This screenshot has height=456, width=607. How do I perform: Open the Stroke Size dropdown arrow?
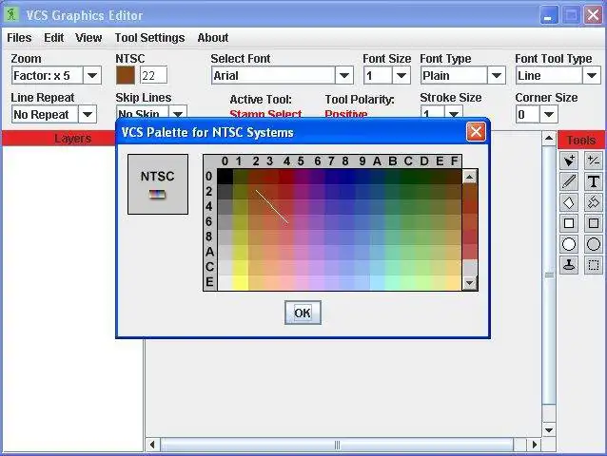[454, 113]
